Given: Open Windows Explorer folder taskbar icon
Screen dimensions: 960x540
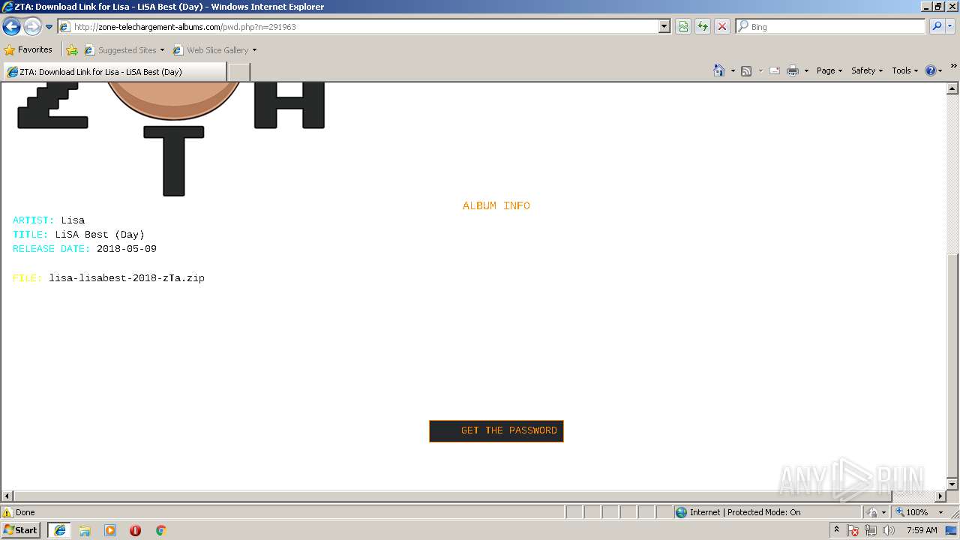Looking at the screenshot, I should click(x=85, y=530).
